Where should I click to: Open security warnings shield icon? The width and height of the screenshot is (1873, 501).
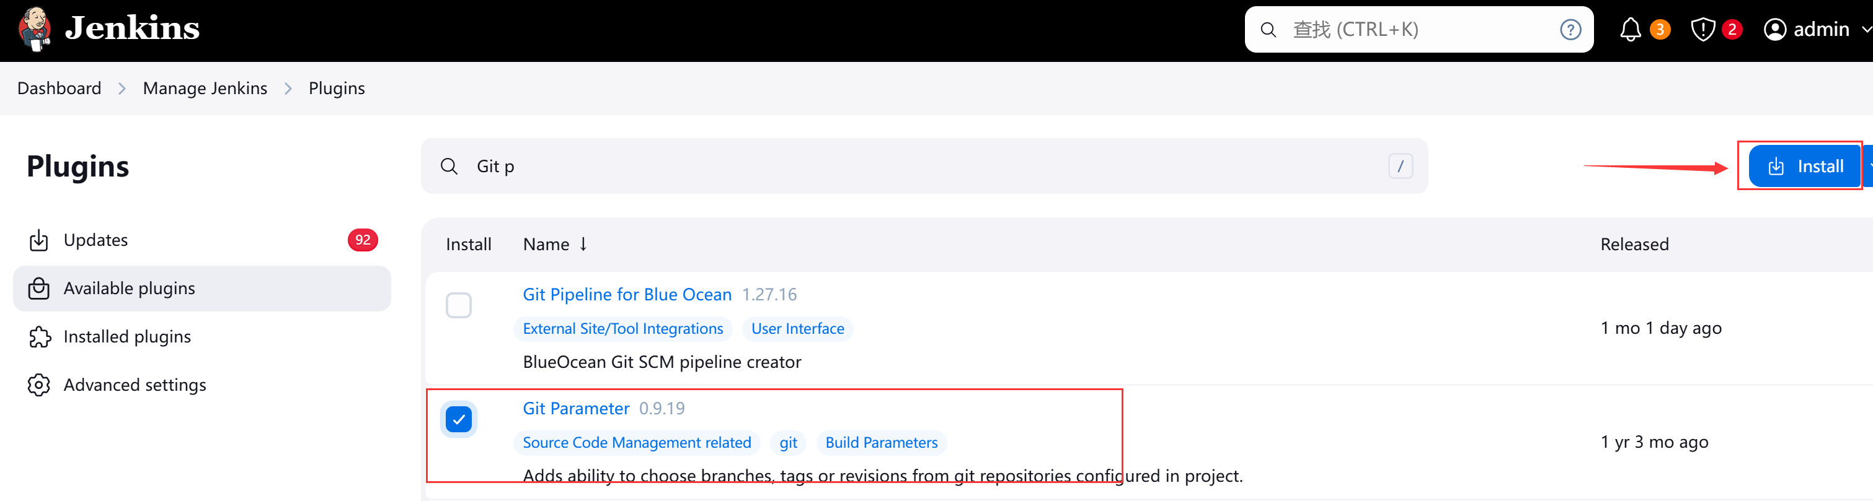coord(1703,30)
